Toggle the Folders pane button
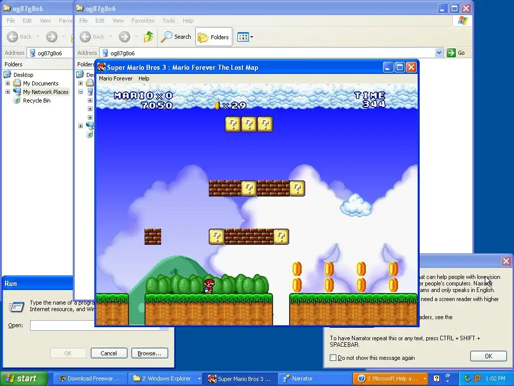Viewport: 514px width, 386px height. [x=214, y=37]
